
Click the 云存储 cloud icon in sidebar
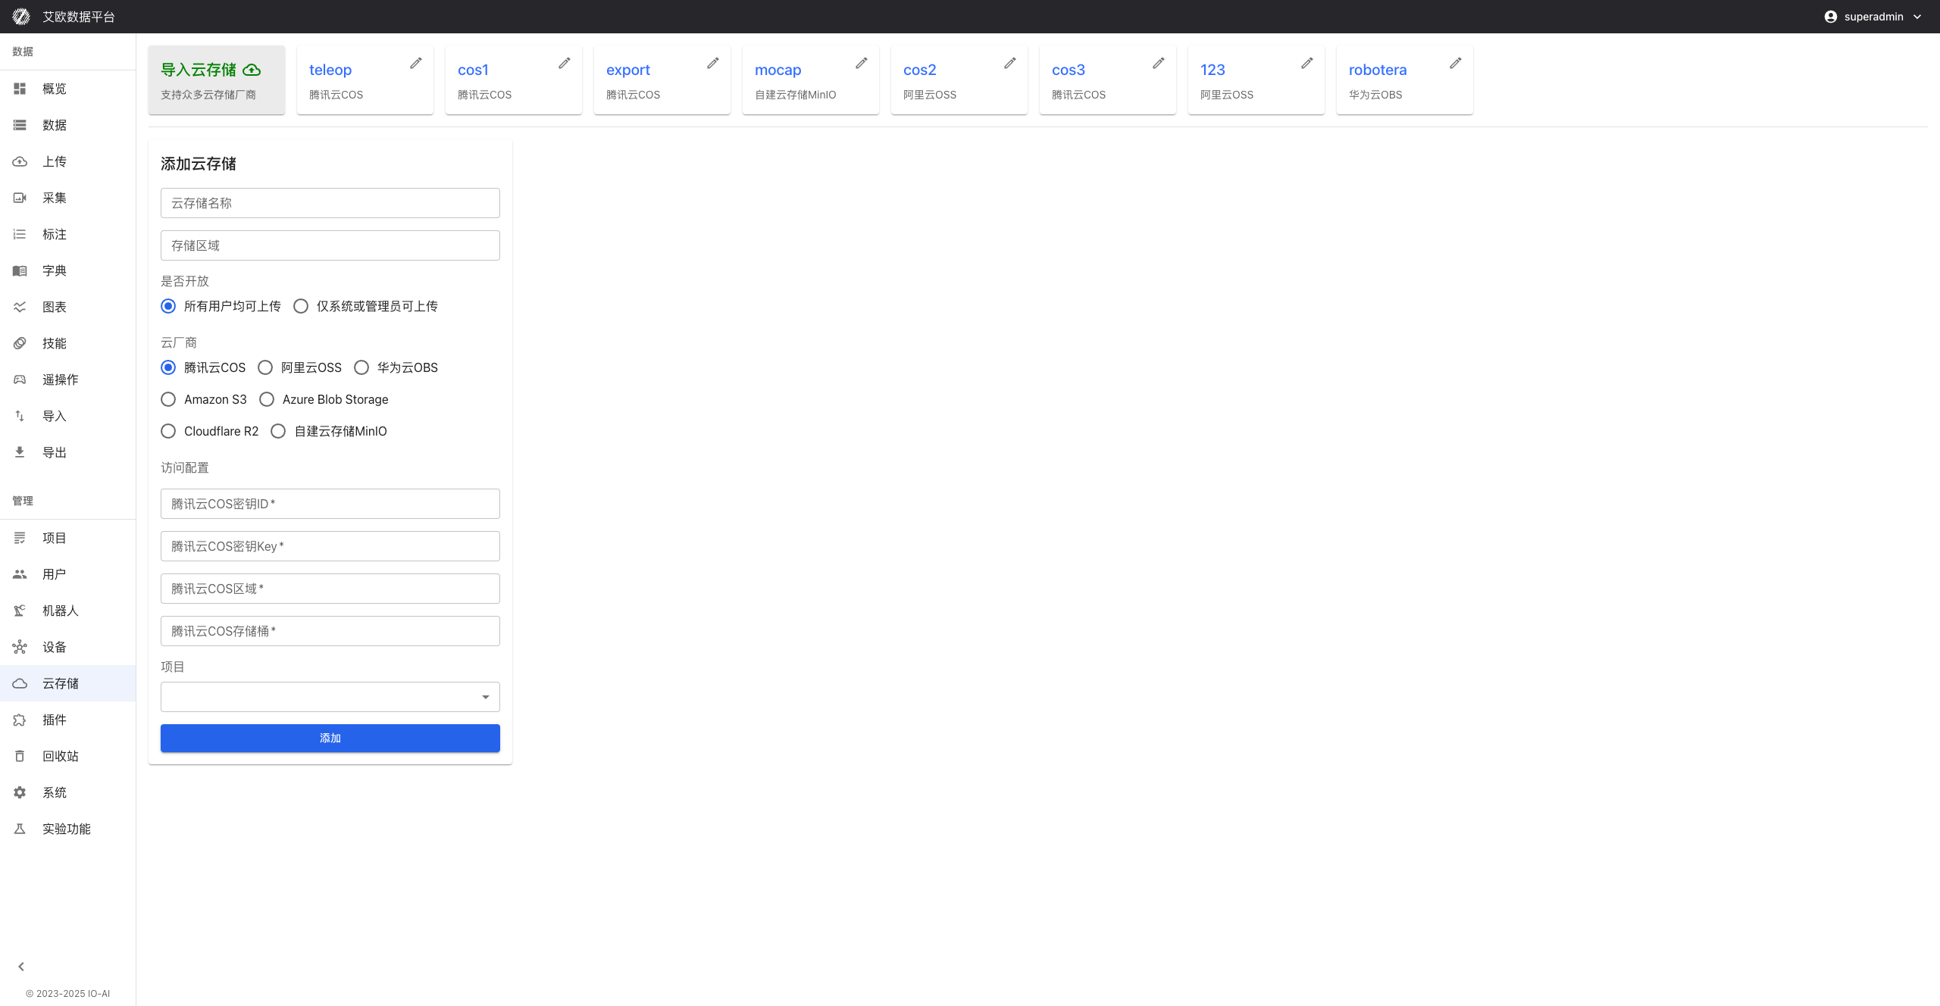point(20,683)
